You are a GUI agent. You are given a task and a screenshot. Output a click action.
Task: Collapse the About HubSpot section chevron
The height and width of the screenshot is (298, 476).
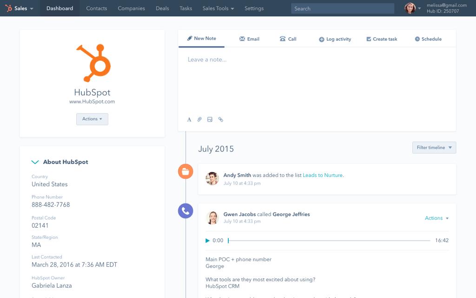click(x=35, y=162)
